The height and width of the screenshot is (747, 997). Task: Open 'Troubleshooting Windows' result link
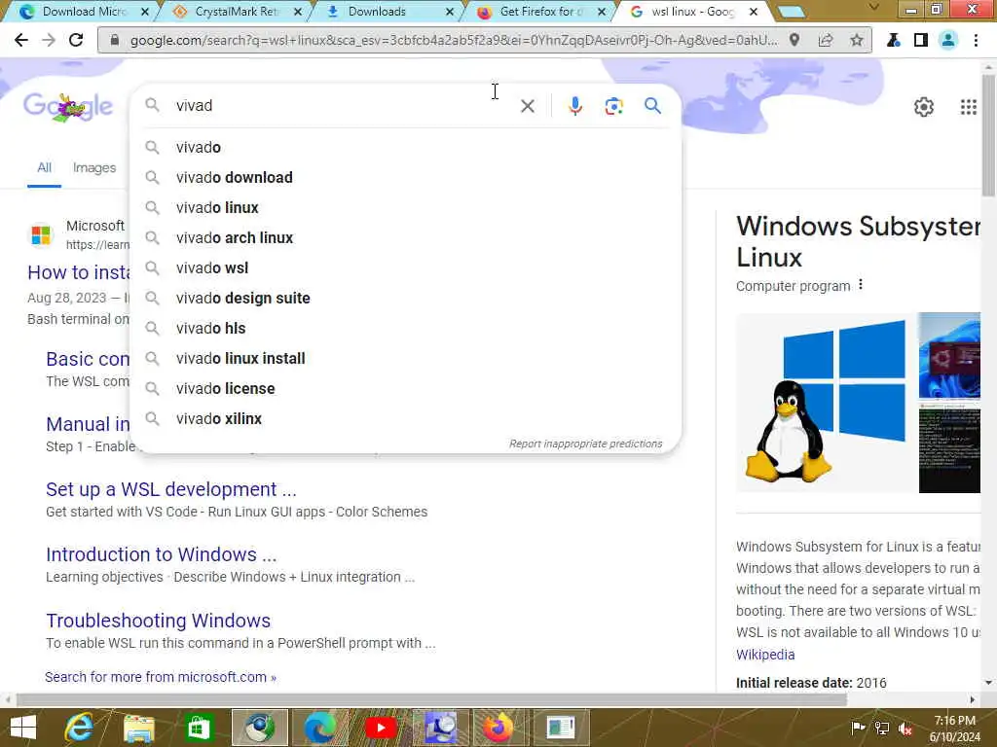click(159, 621)
